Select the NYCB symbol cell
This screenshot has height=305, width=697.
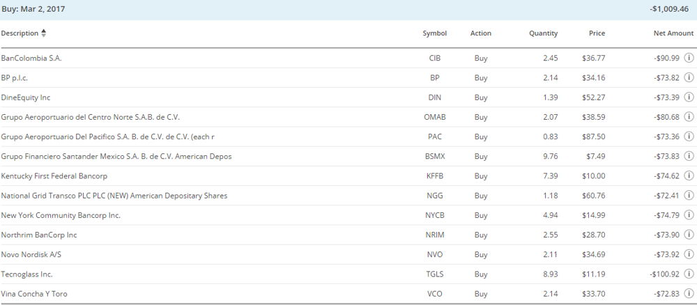434,215
